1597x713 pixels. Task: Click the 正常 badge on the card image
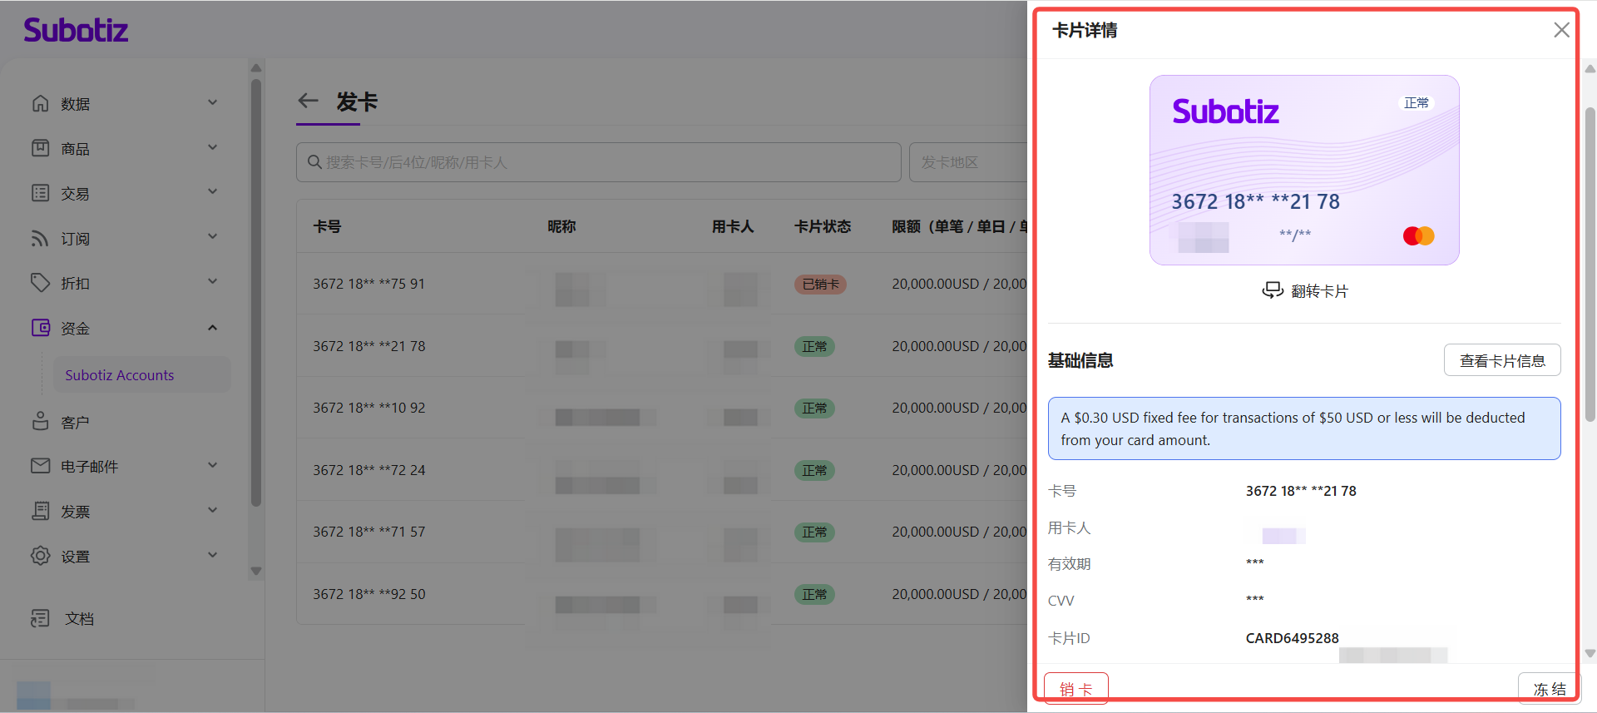click(x=1417, y=103)
